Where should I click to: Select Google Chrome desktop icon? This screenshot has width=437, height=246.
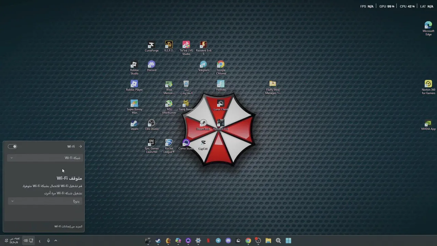pos(221,68)
